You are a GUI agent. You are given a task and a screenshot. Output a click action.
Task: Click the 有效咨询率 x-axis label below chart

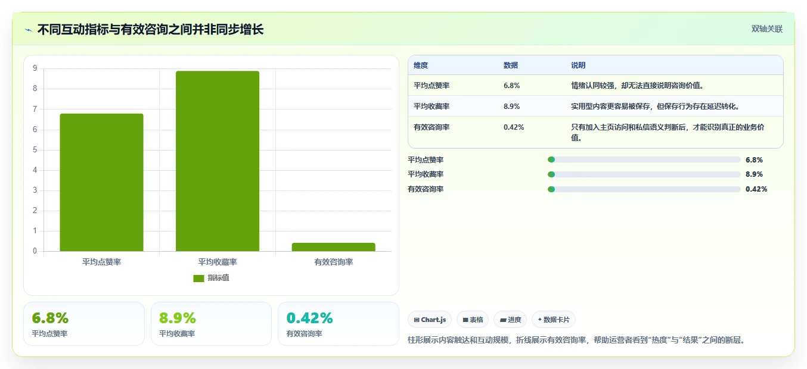[334, 262]
